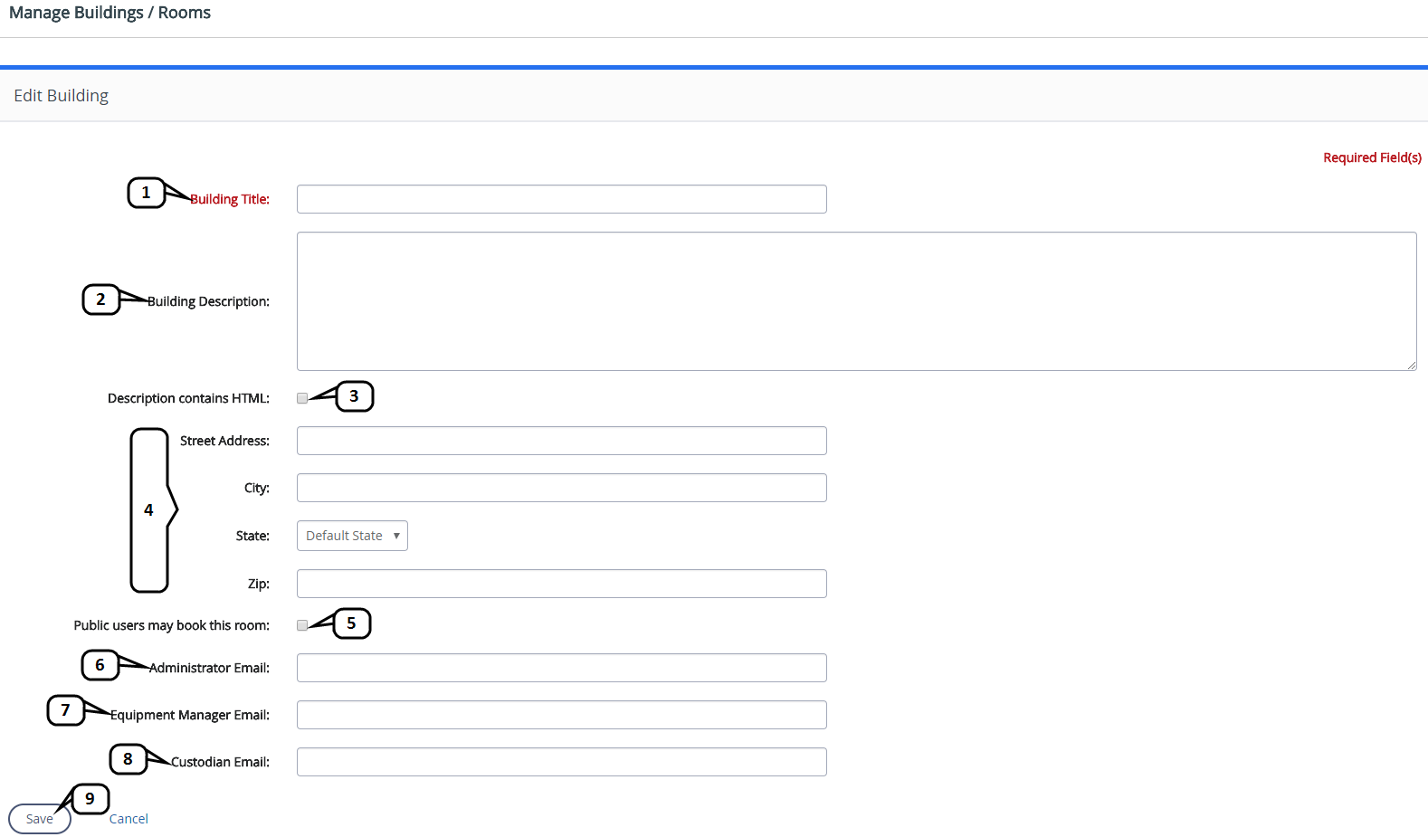Click the Edit Building panel header
Viewport: 1428px width, 837px height.
pyautogui.click(x=61, y=96)
